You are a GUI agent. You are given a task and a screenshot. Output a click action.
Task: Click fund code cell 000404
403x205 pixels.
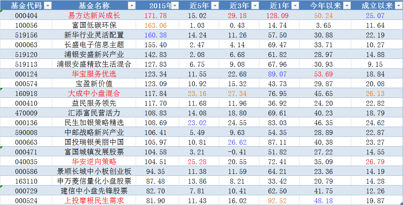[26, 16]
